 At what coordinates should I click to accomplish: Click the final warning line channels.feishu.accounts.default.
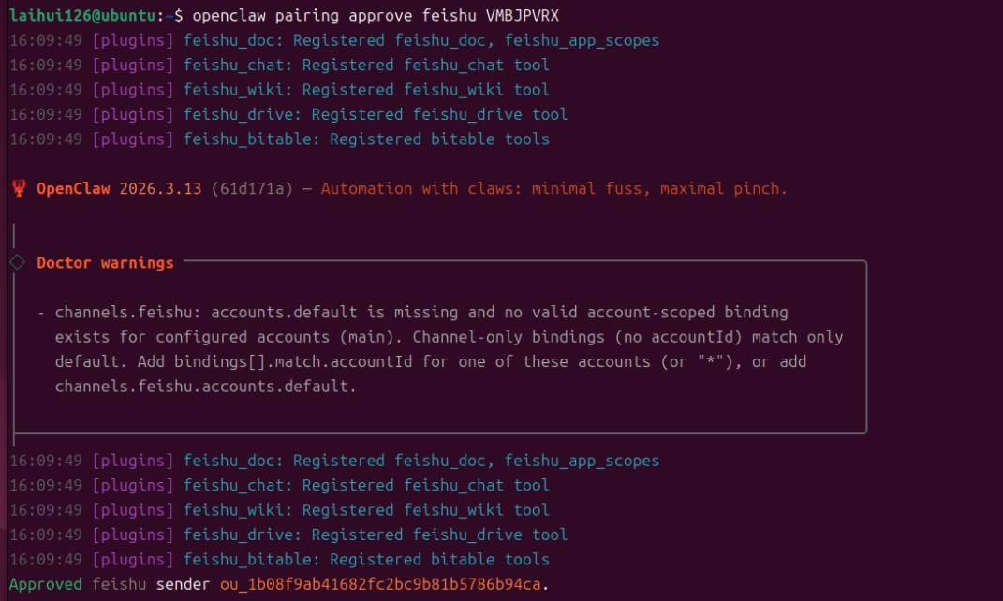tap(205, 386)
